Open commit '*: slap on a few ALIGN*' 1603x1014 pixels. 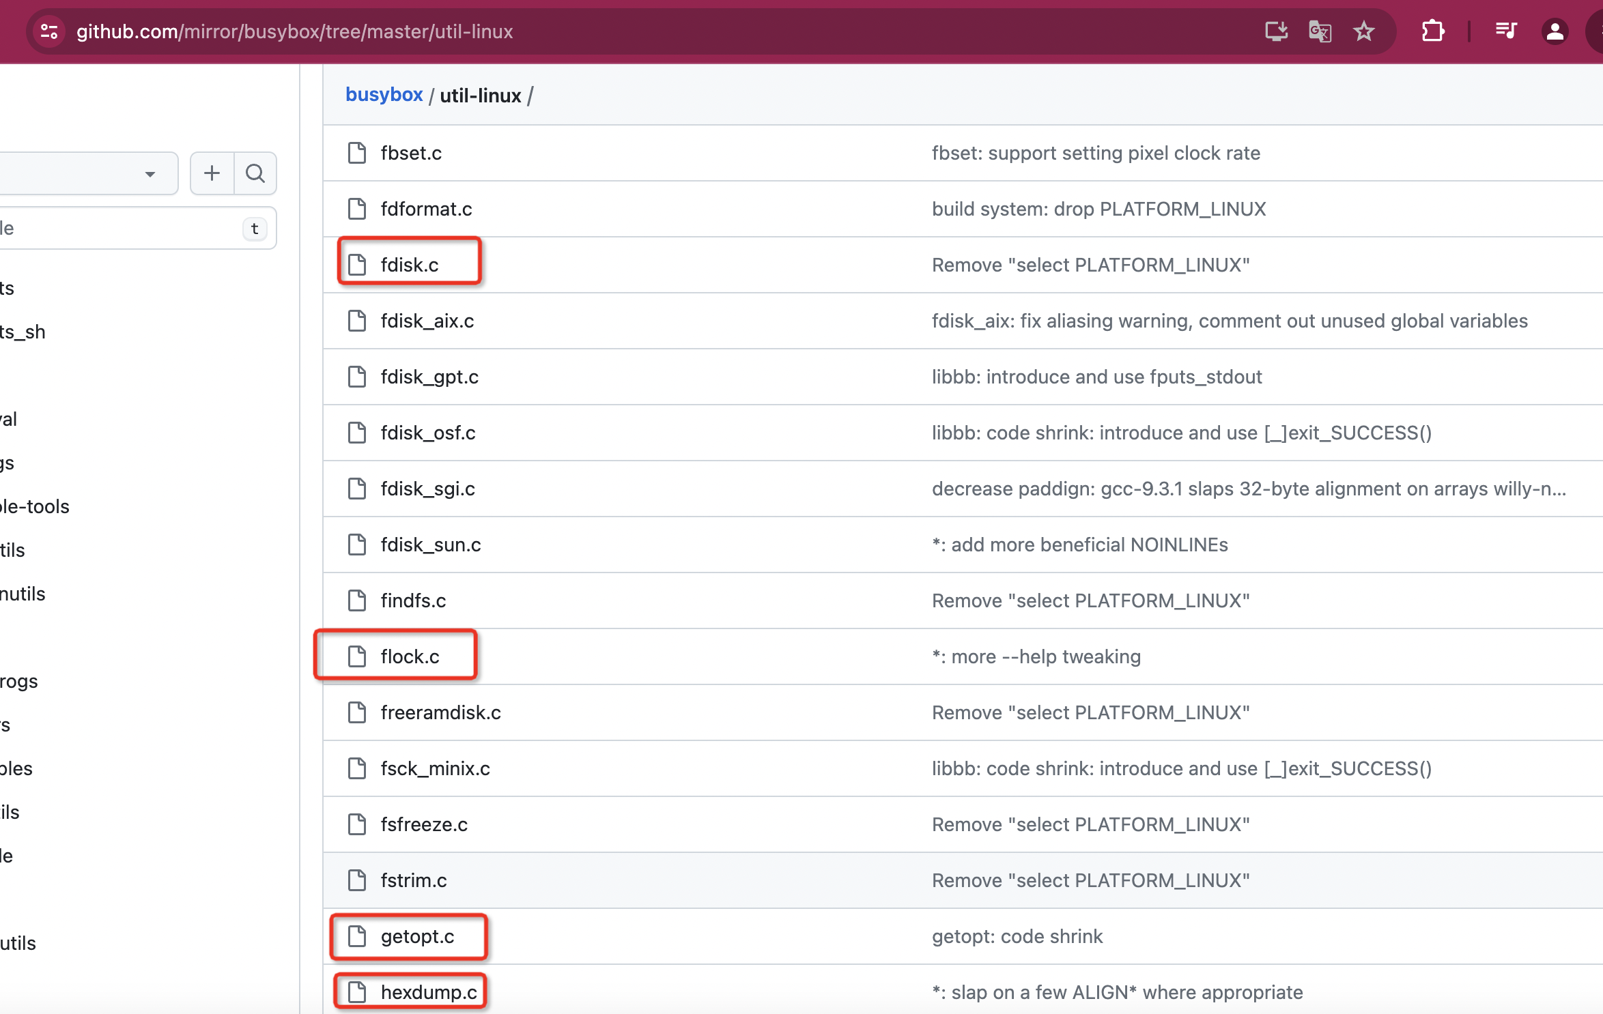(x=1118, y=992)
